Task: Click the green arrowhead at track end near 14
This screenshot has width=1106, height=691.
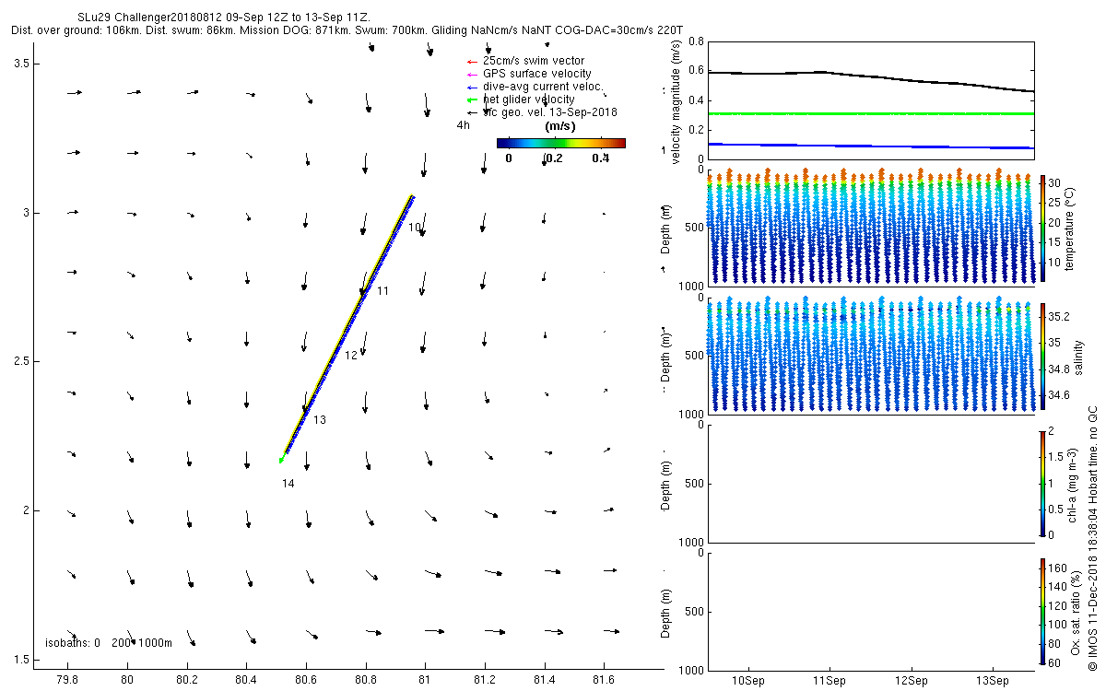Action: (282, 459)
